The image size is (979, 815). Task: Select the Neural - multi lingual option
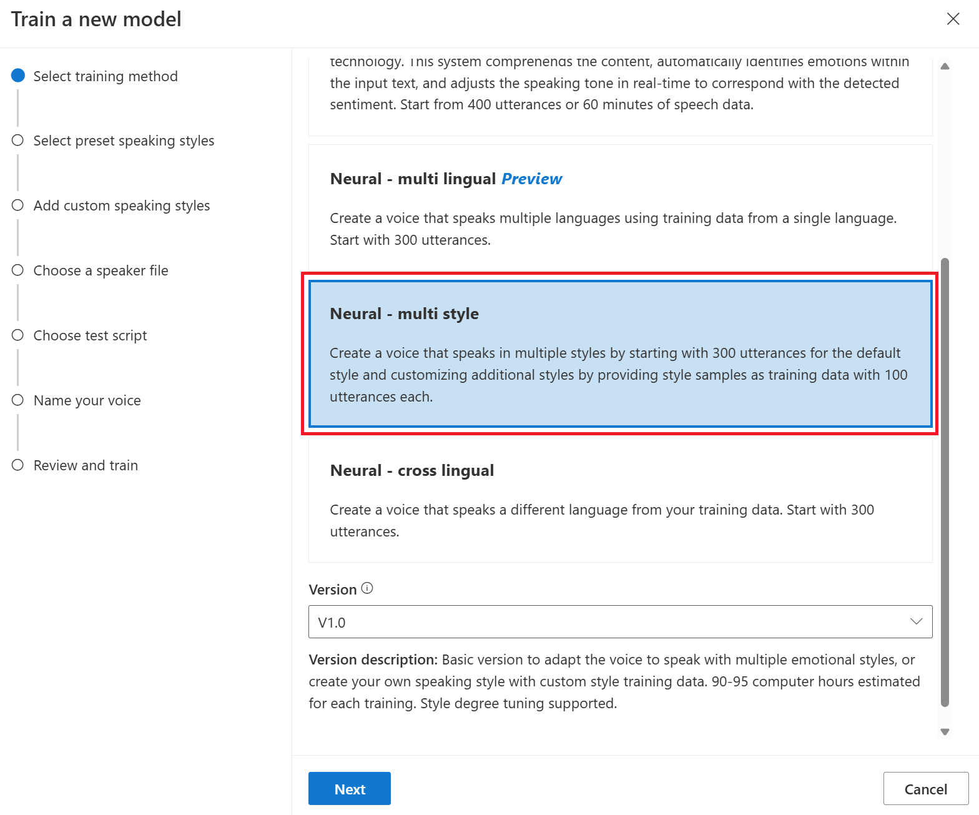tap(620, 208)
